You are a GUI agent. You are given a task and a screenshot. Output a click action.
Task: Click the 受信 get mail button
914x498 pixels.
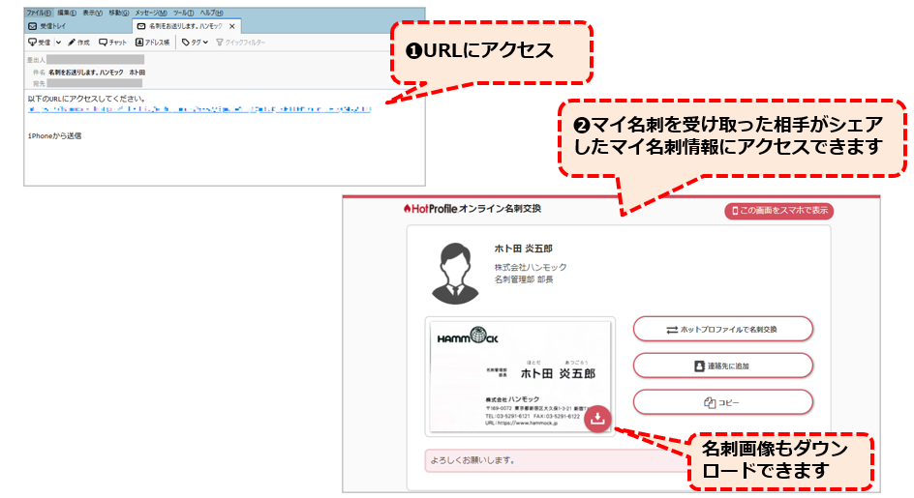[40, 43]
